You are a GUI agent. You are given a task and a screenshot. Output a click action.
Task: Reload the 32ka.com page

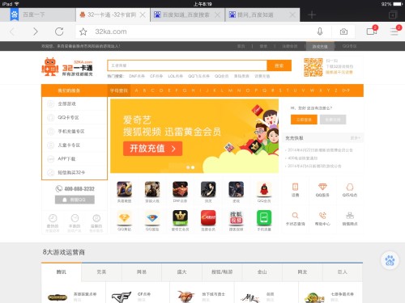pos(59,32)
